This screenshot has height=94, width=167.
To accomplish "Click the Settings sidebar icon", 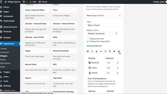I will point(1,86).
